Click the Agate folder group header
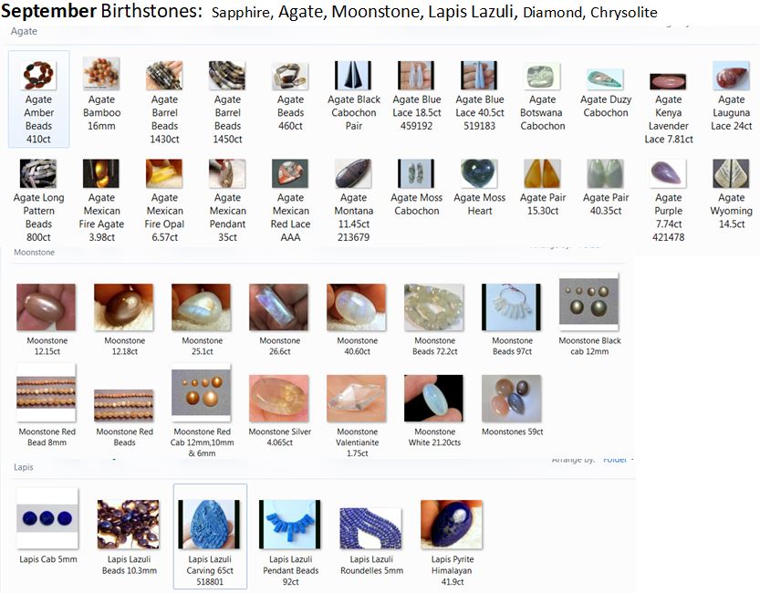760x593 pixels. (x=24, y=31)
